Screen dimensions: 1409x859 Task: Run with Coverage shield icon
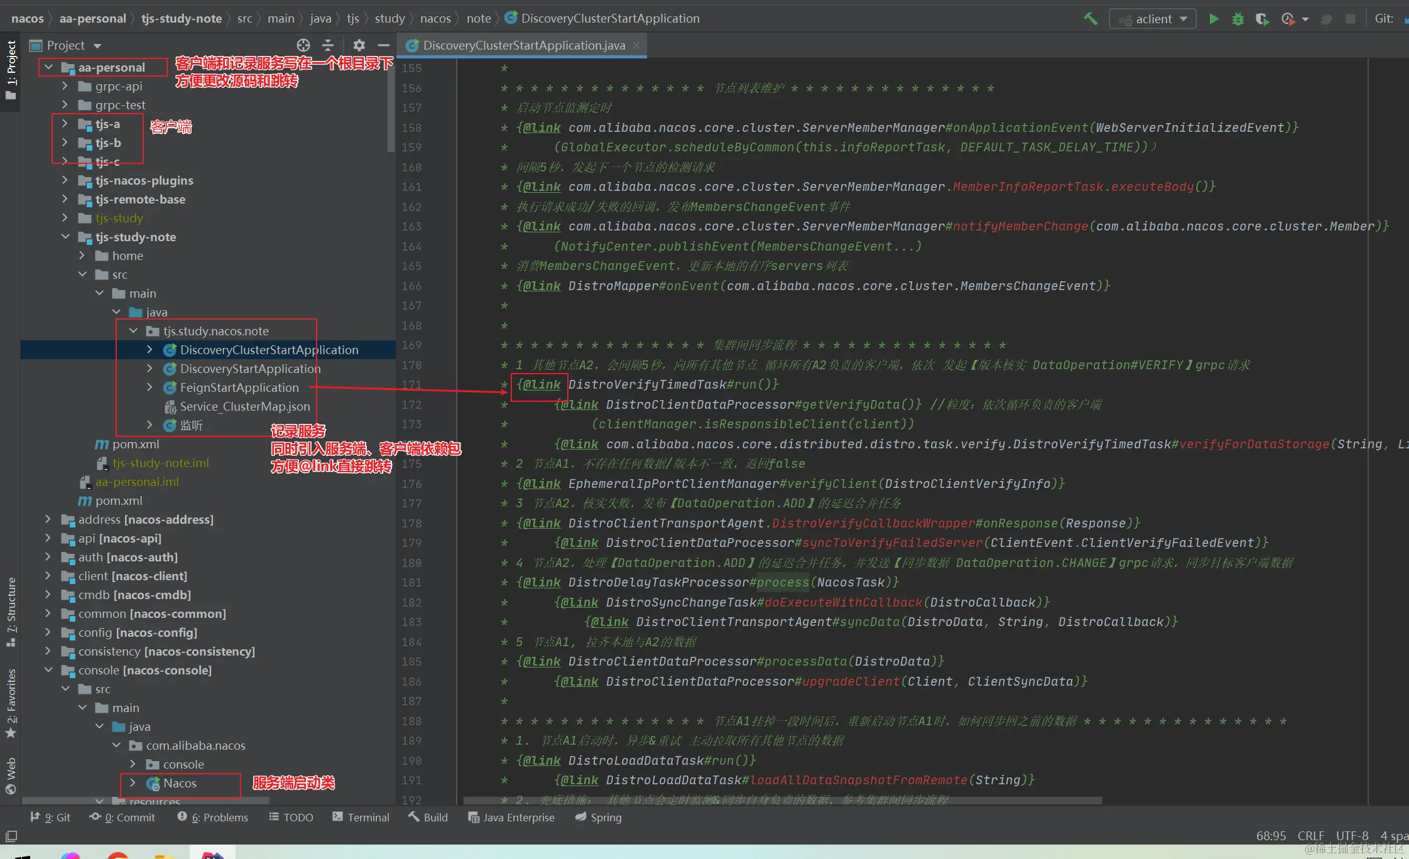point(1261,19)
